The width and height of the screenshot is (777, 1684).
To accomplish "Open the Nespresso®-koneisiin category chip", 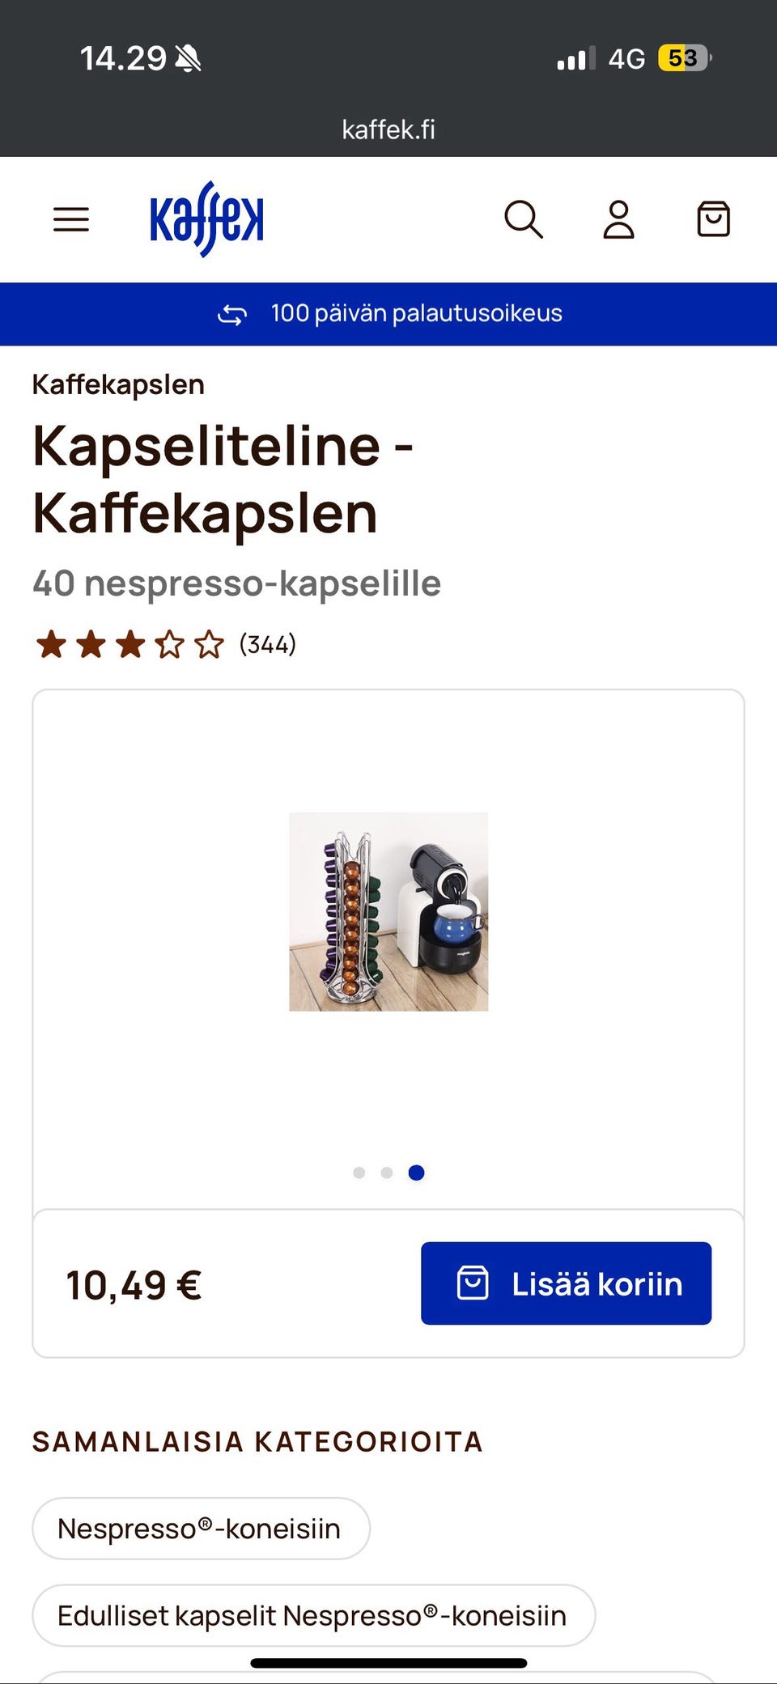I will (x=201, y=1529).
